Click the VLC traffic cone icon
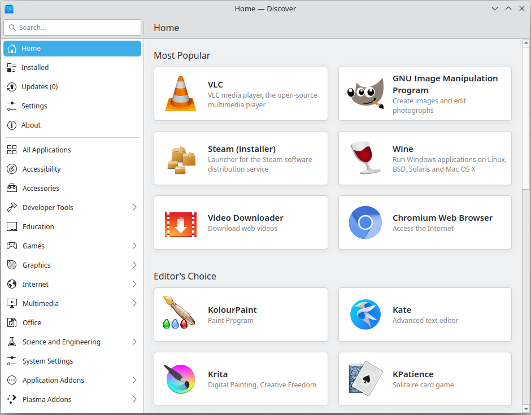This screenshot has height=415, width=531. pos(181,94)
